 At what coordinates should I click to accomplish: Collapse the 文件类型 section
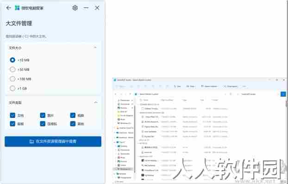tap(96, 102)
